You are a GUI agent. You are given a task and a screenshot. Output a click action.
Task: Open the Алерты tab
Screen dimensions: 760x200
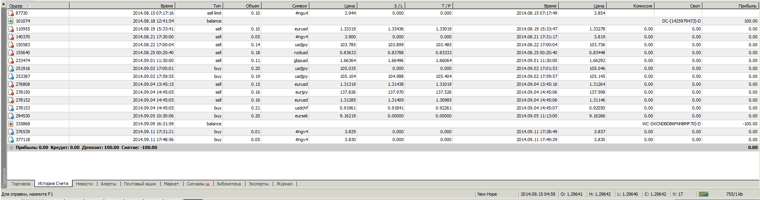(108, 184)
